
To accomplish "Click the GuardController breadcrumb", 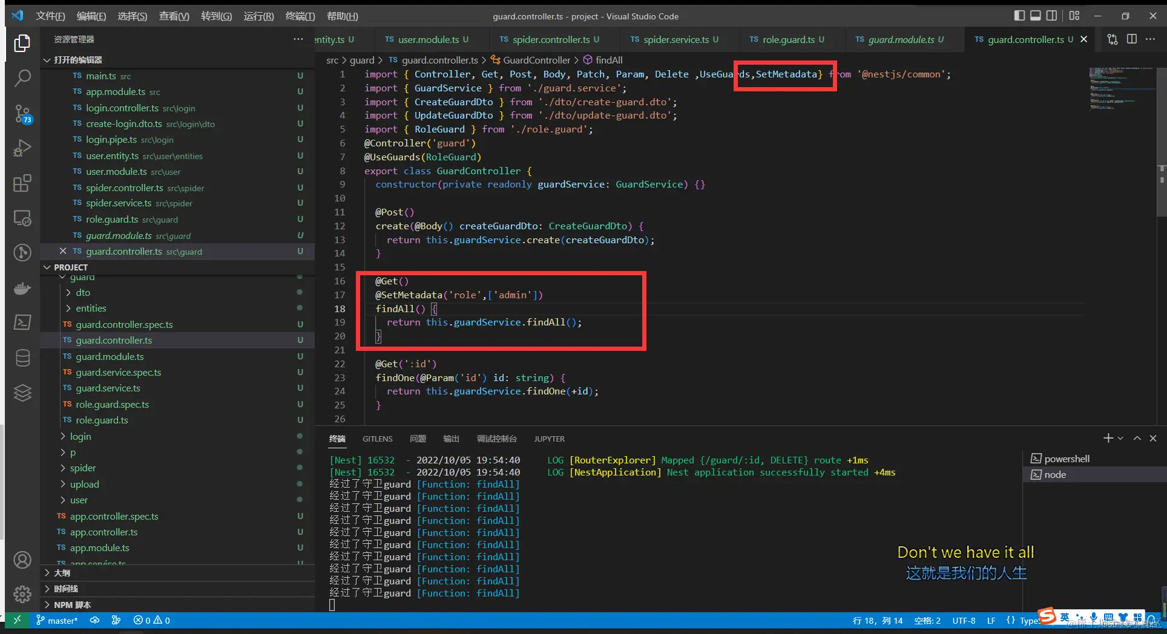I will (x=530, y=60).
